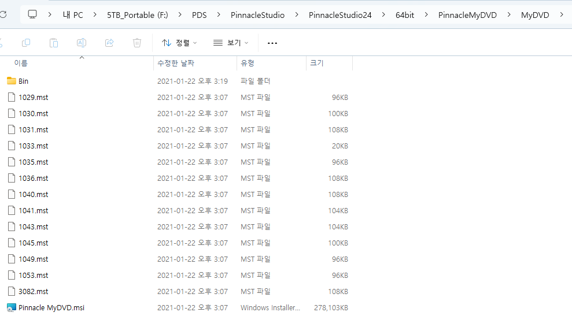Sort by the 크기 column header
This screenshot has width=572, height=327.
(316, 63)
